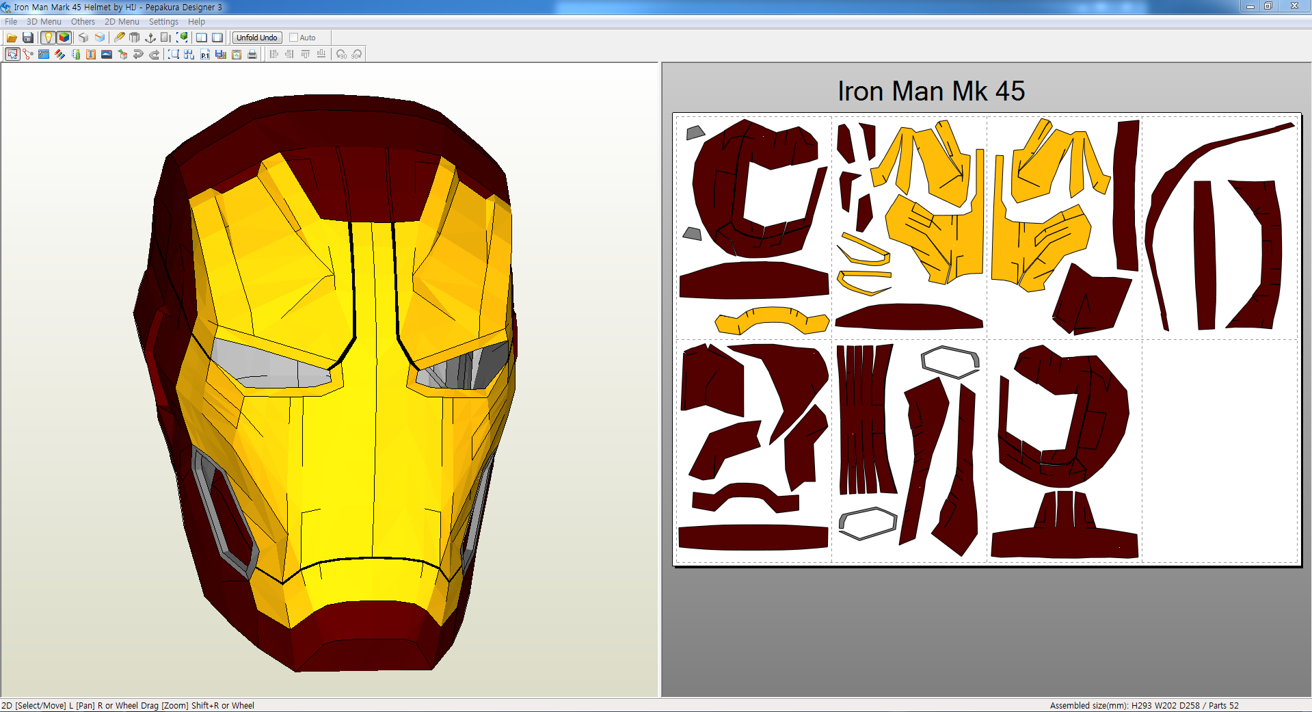Image resolution: width=1312 pixels, height=712 pixels.
Task: Click the green cube fit-to-view icon
Action: point(183,38)
